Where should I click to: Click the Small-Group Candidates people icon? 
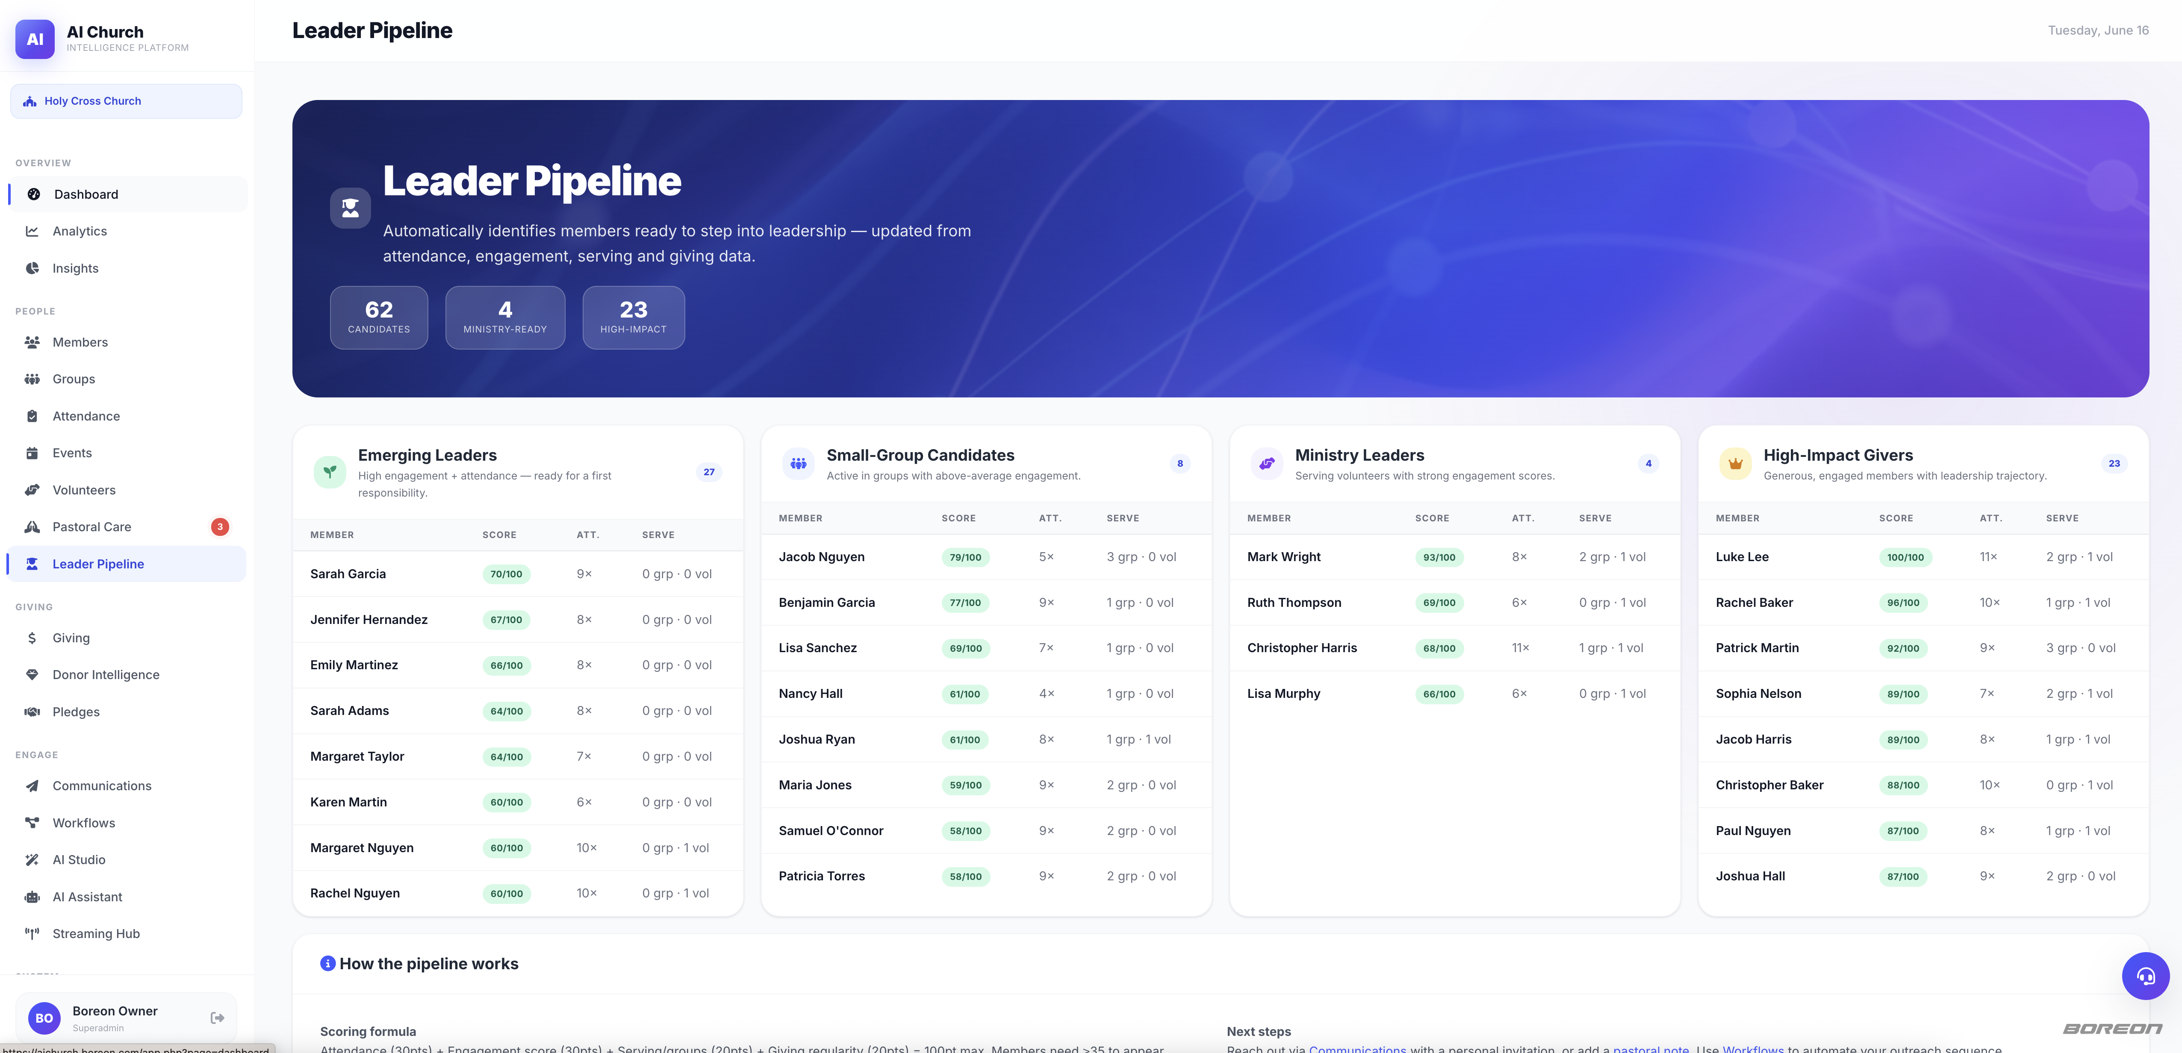coord(798,464)
